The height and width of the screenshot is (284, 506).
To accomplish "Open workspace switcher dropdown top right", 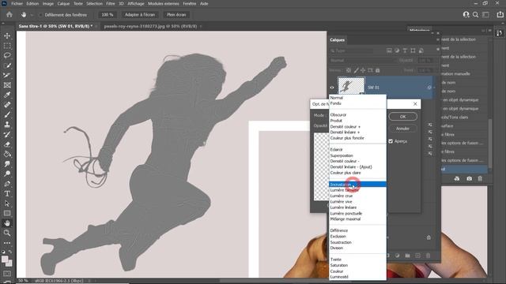I will click(485, 14).
